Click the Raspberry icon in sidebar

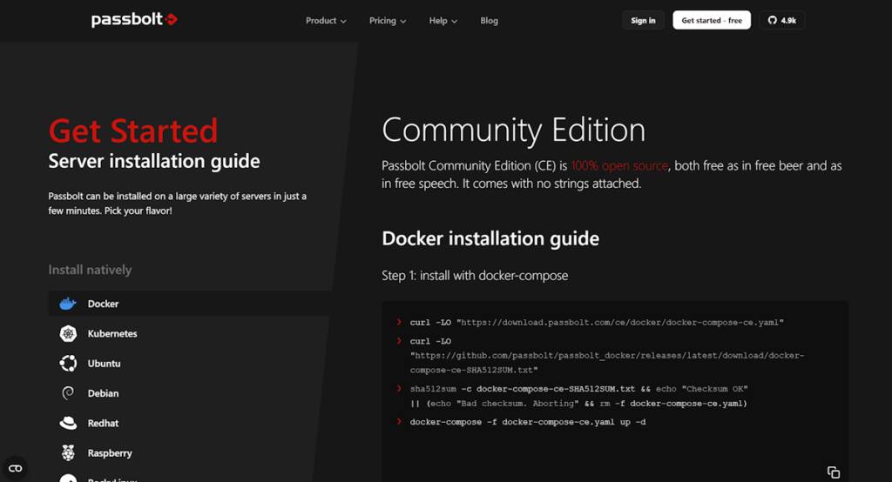(x=67, y=452)
